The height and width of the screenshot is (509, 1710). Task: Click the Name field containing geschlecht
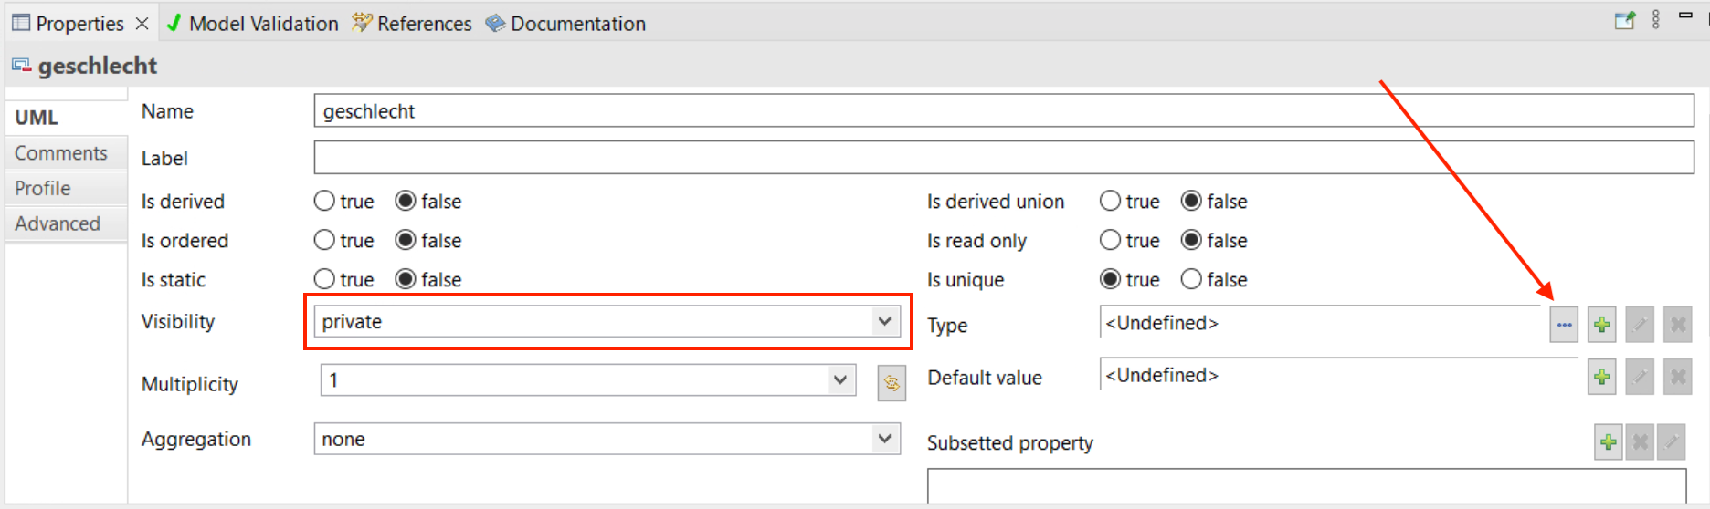coord(1004,111)
